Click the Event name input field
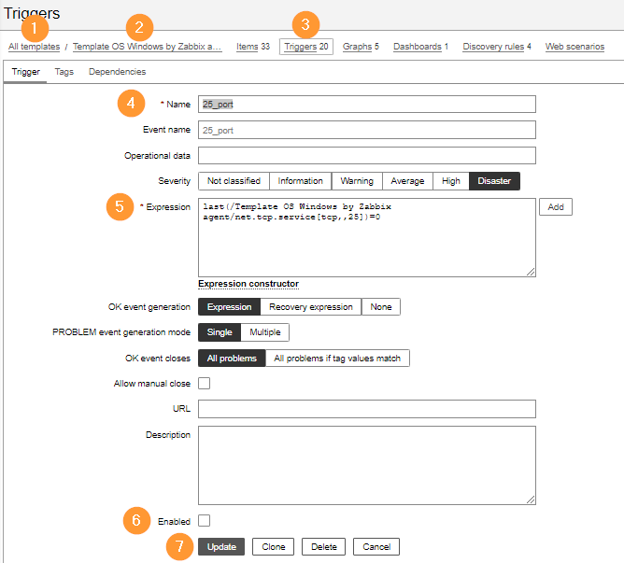Viewport: 624px width, 563px height. point(367,130)
